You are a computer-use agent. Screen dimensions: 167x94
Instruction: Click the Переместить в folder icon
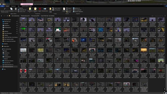point(30,9)
